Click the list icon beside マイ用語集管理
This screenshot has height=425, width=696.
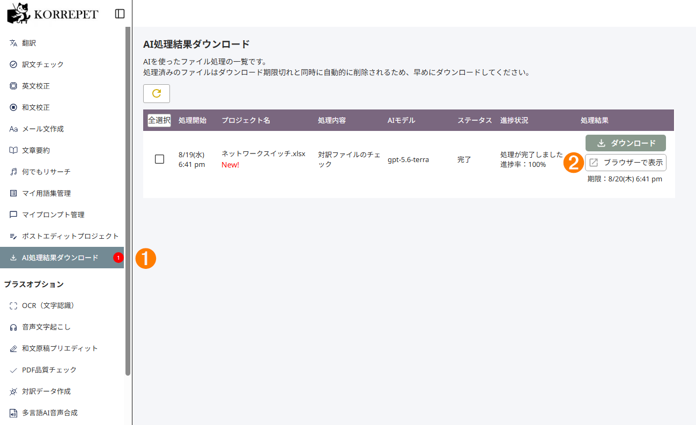pos(13,193)
